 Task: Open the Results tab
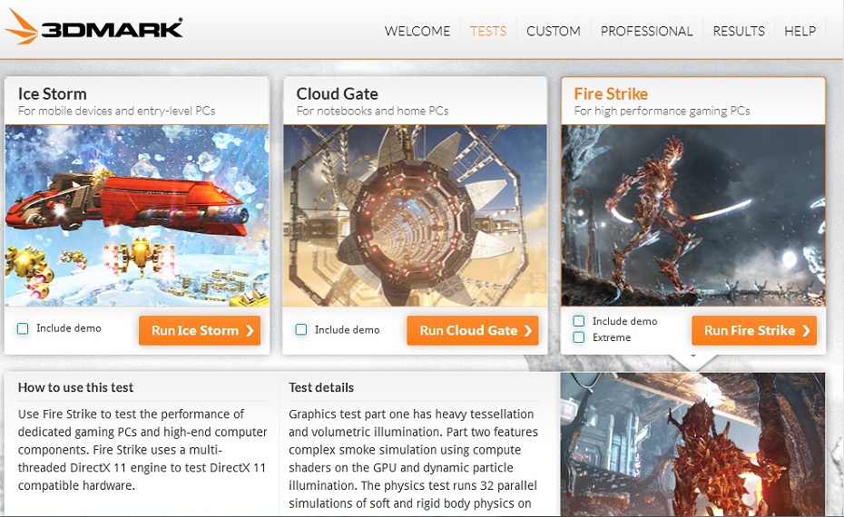point(739,31)
